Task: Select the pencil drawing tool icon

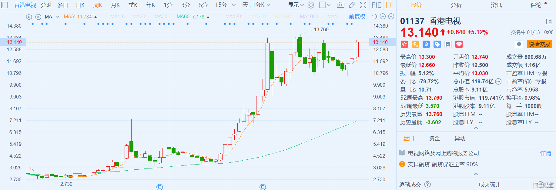Action: tap(352, 5)
